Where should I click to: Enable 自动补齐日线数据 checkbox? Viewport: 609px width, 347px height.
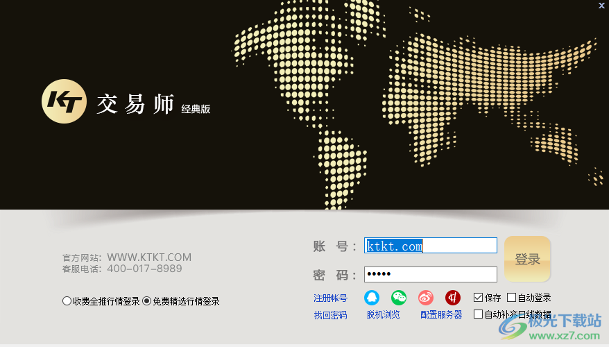pos(478,314)
